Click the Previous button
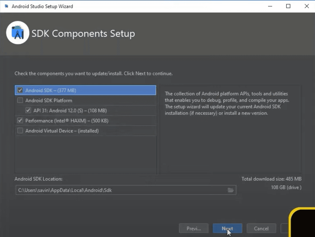The width and height of the screenshot is (315, 237). 194,228
